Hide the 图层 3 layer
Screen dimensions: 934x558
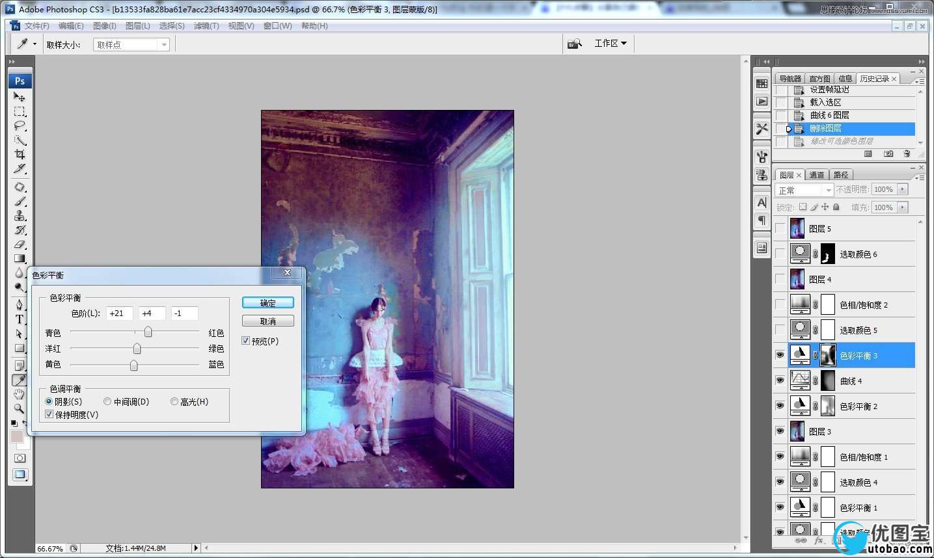pyautogui.click(x=780, y=431)
